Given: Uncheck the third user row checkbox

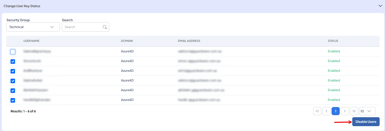Looking at the screenshot, I should (13, 71).
